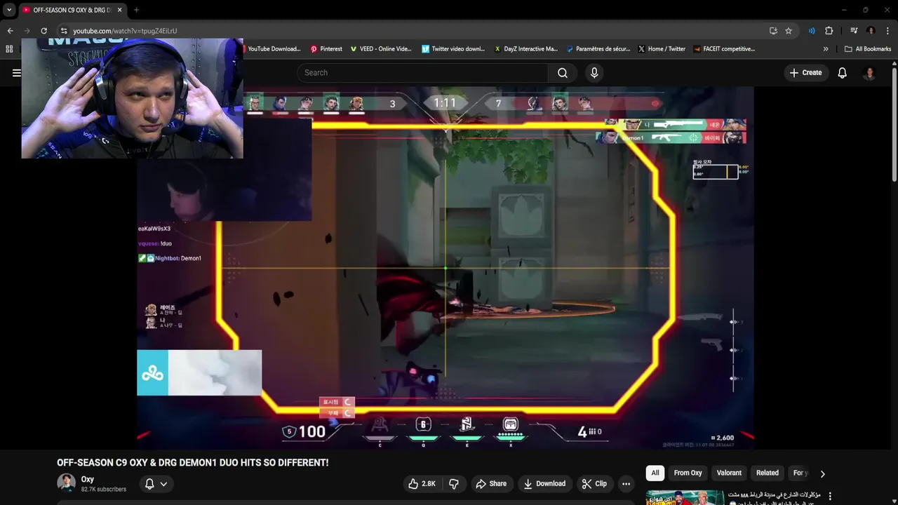Click the Download button
The height and width of the screenshot is (505, 898).
pyautogui.click(x=544, y=483)
